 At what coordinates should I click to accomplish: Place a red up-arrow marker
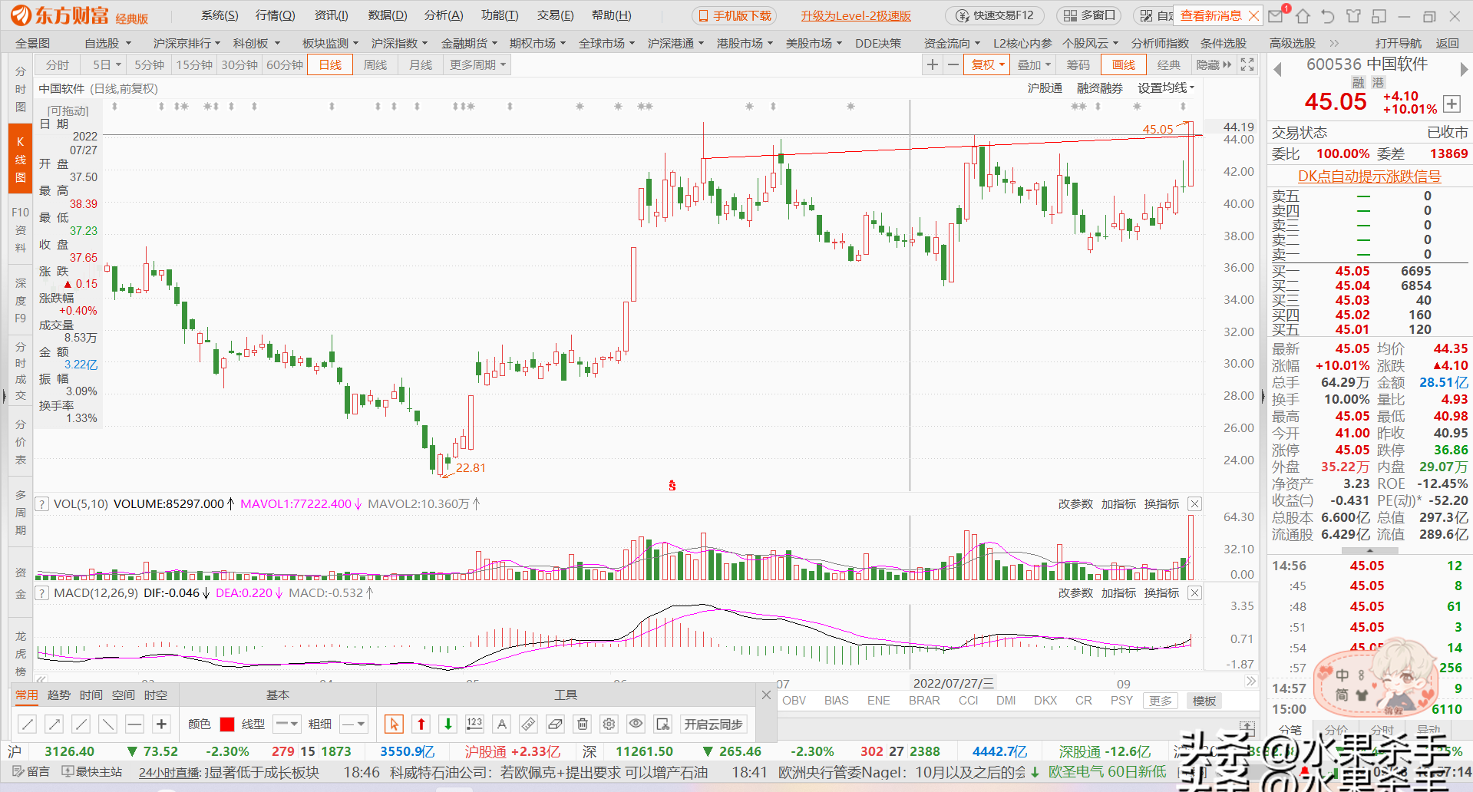pyautogui.click(x=421, y=724)
